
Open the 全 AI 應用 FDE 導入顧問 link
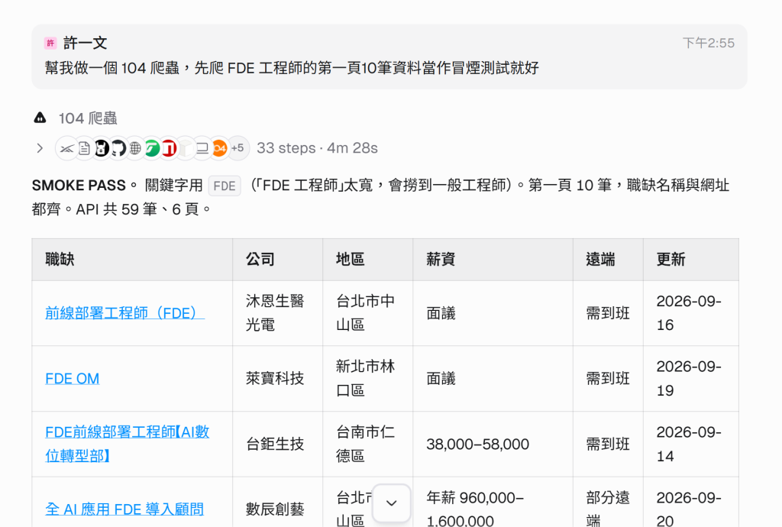click(x=124, y=509)
